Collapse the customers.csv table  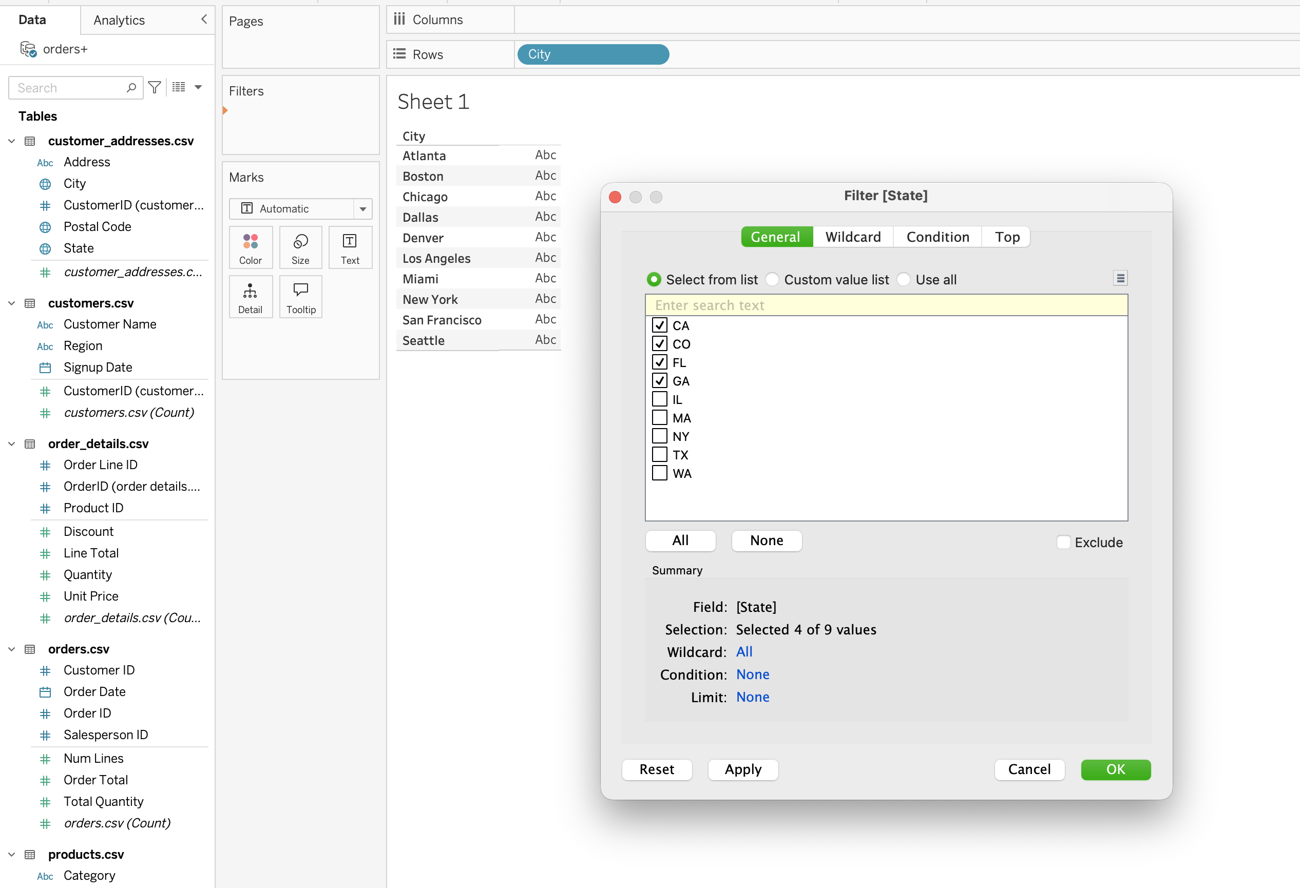pos(11,303)
